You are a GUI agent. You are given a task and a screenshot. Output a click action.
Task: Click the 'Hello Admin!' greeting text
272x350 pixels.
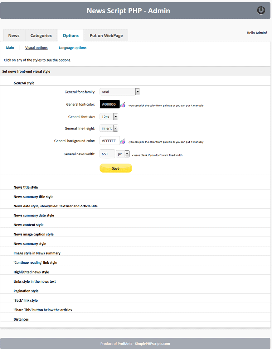[x=257, y=33]
